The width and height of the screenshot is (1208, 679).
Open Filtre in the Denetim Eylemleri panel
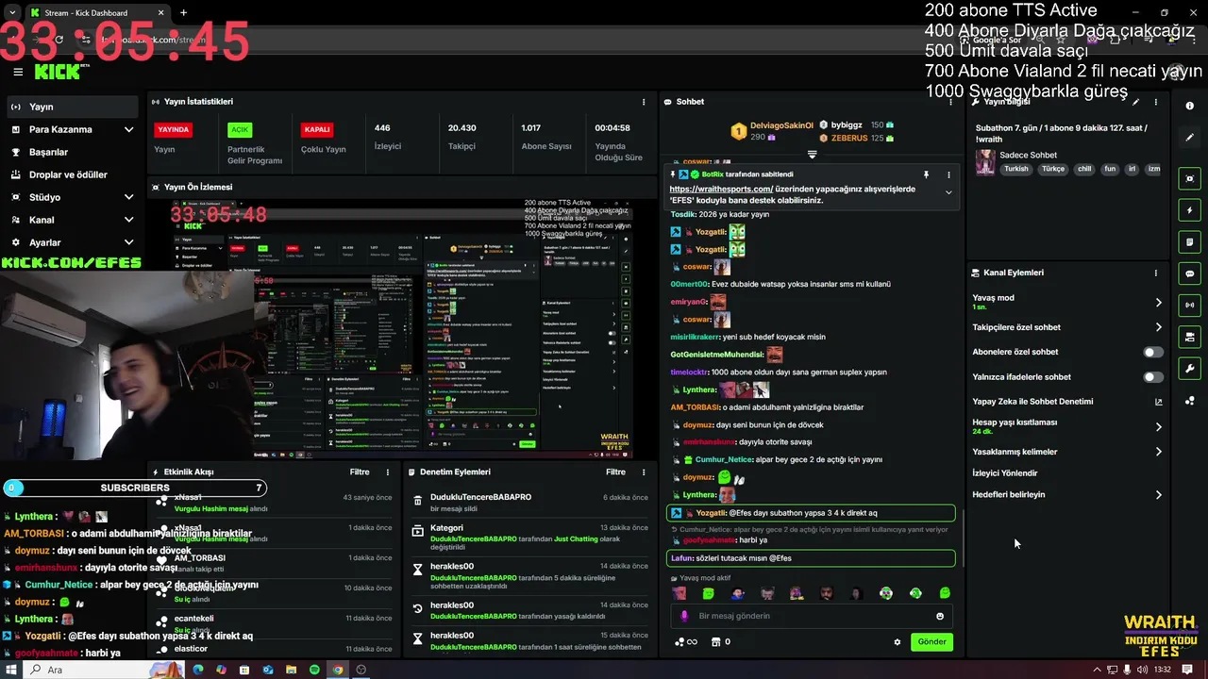click(x=615, y=472)
